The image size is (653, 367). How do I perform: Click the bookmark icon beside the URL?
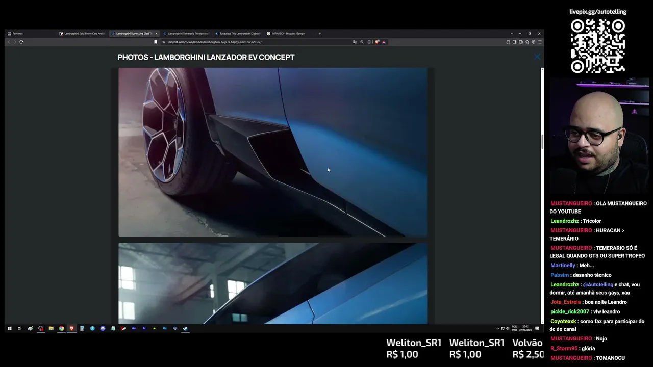point(156,42)
